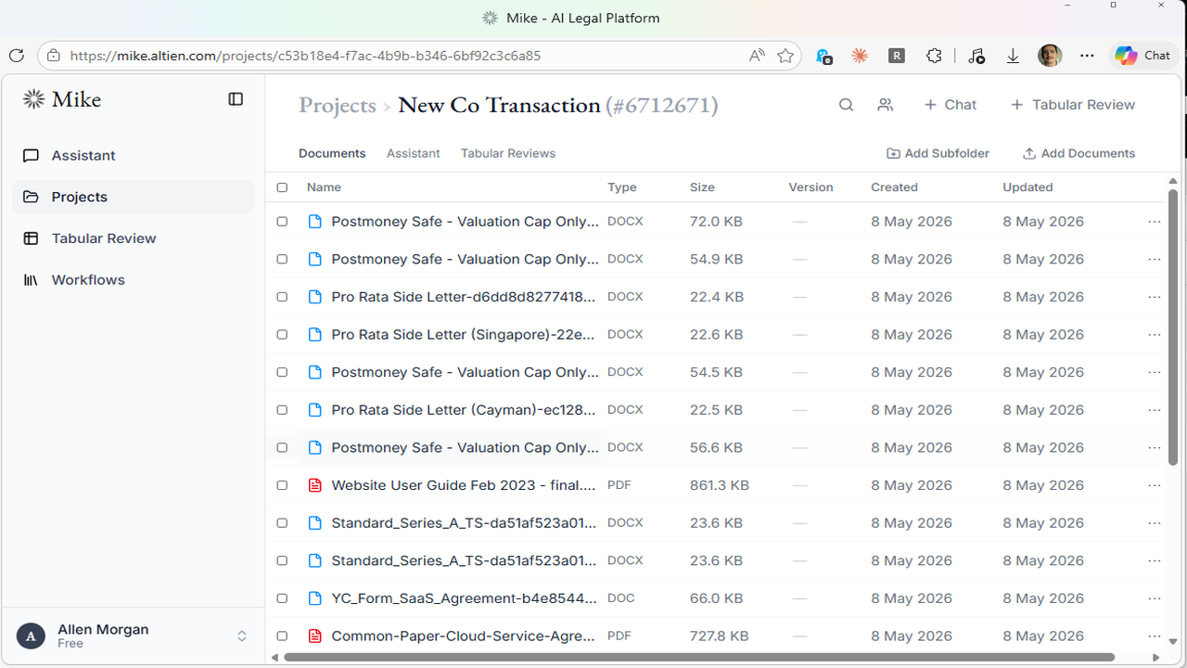Select all documents with header checkbox
This screenshot has height=668, width=1187.
pos(282,187)
